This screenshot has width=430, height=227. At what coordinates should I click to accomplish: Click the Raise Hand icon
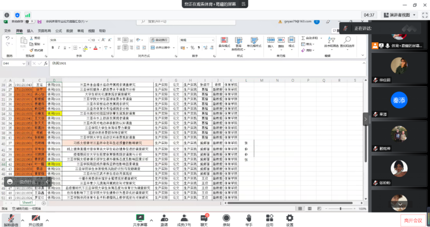click(248, 219)
